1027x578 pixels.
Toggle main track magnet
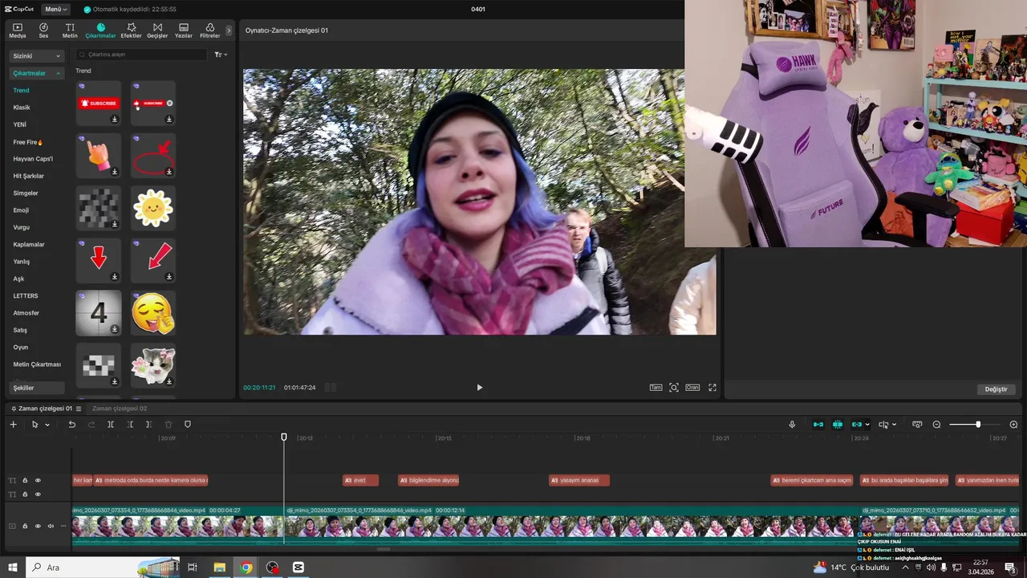coord(818,425)
